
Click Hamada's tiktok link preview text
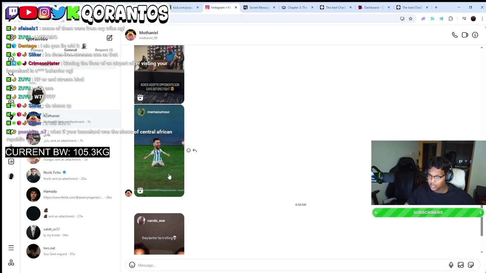(73, 198)
